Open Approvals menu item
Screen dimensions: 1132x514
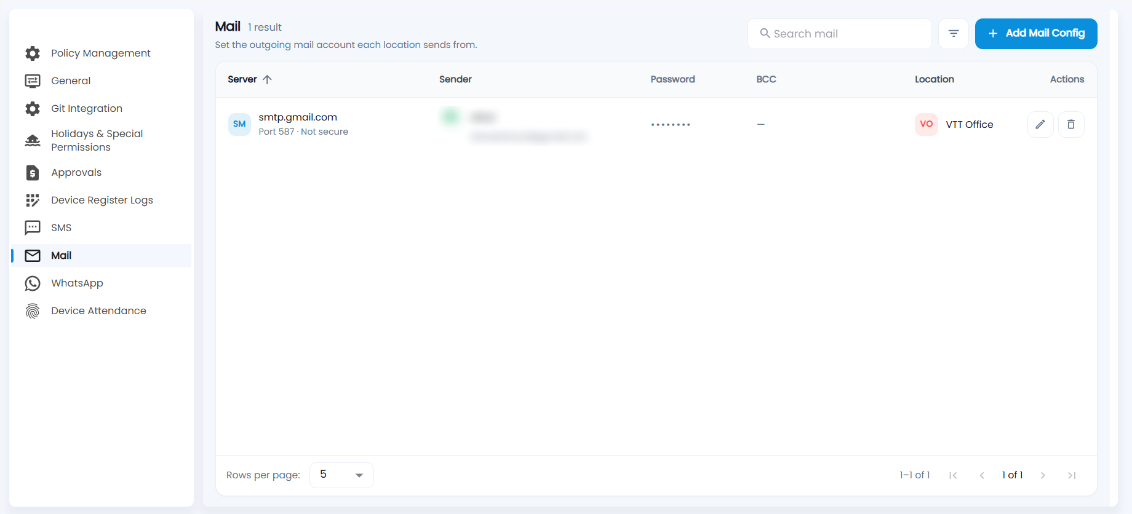click(x=102, y=173)
